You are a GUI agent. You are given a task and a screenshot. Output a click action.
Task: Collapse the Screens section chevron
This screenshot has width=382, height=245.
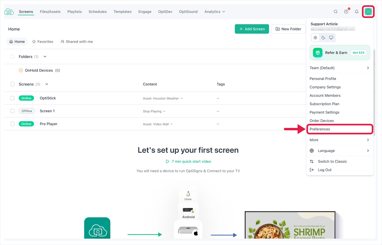pyautogui.click(x=47, y=84)
